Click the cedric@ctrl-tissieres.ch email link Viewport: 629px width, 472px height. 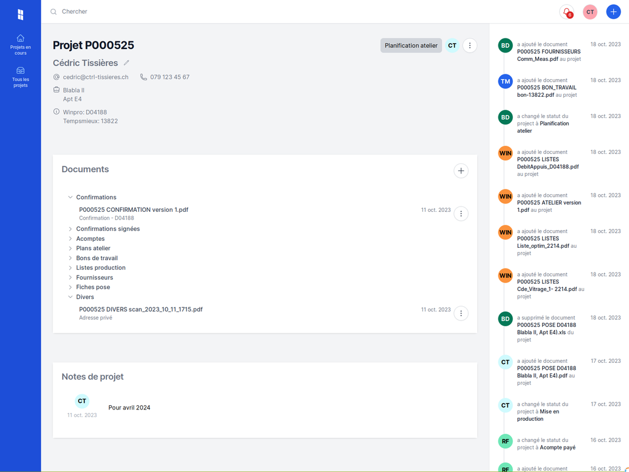coord(96,77)
